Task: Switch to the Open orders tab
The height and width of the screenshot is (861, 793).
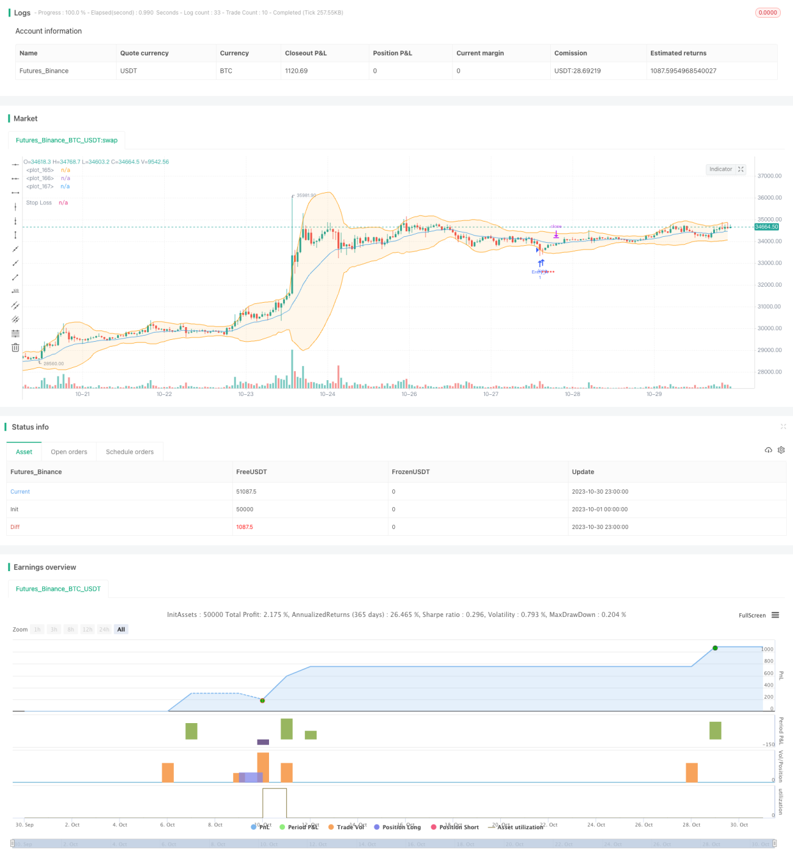Action: (69, 452)
